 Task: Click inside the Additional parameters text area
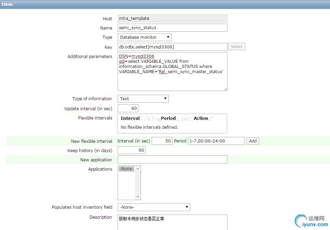click(172, 72)
